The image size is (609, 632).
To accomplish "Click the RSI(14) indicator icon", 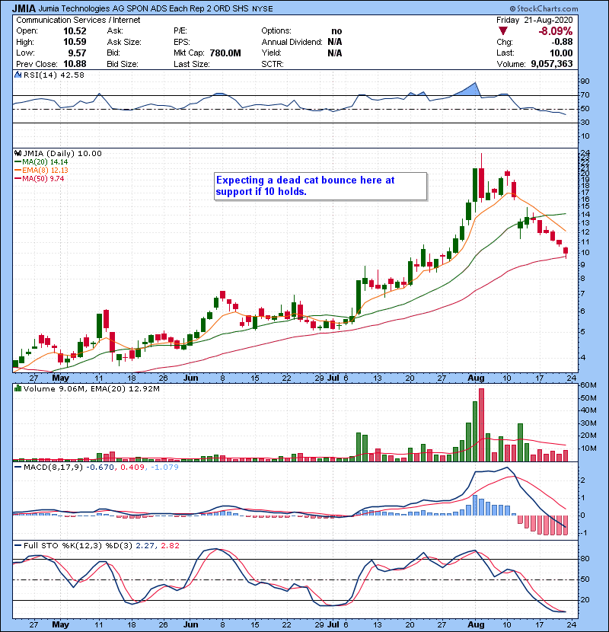I will (18, 75).
